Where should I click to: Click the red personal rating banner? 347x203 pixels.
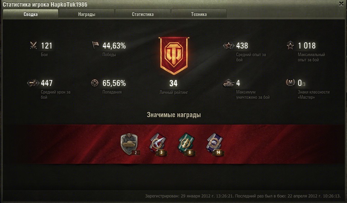(x=174, y=56)
